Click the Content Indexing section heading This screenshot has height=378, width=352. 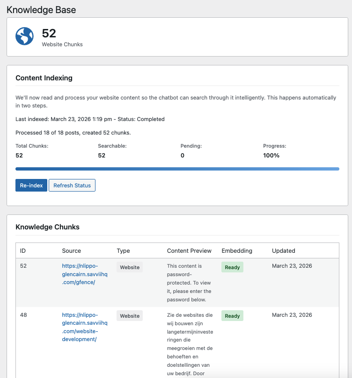(x=44, y=78)
